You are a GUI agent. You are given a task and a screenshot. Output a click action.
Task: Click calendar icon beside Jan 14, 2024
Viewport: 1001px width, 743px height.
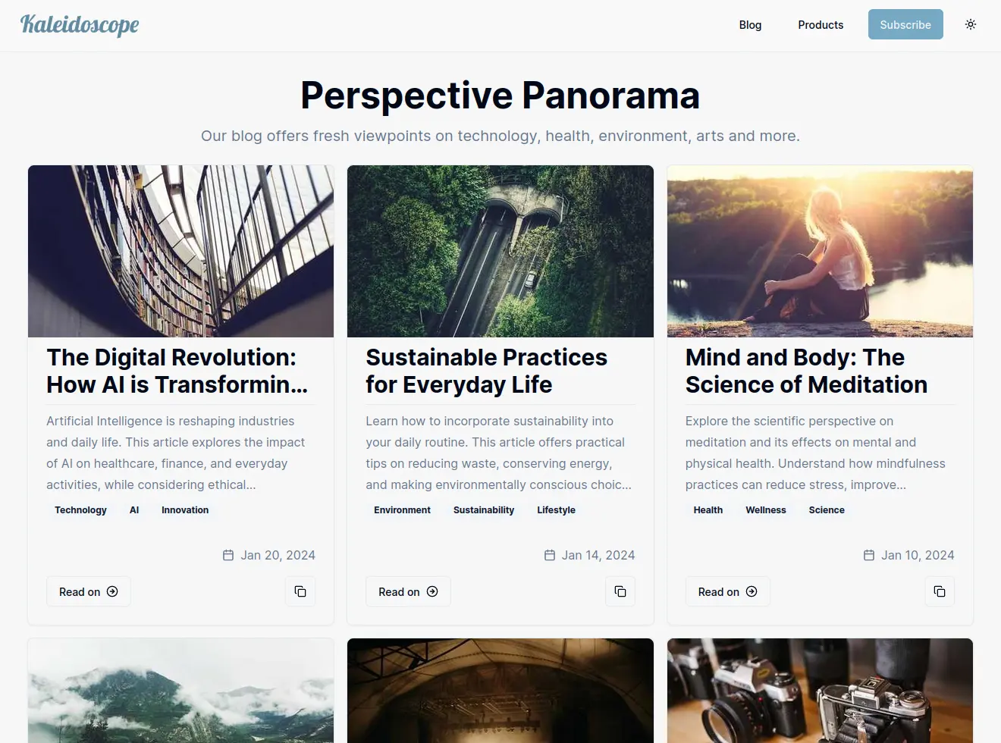(x=550, y=555)
